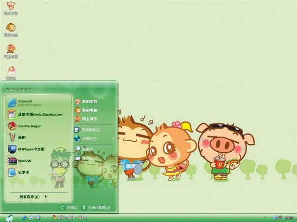Screen dimensions: 297x222
Task: Click the network connection tray icon
Action: (275, 218)
